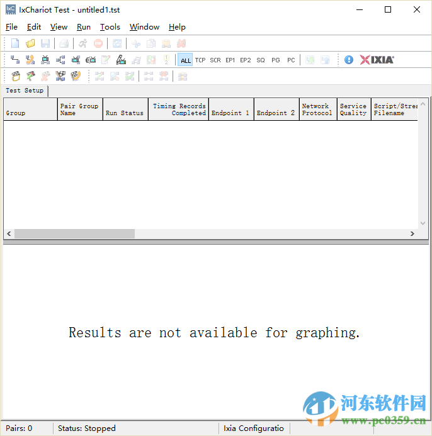Click the greyed flag with red X icon

point(45,76)
